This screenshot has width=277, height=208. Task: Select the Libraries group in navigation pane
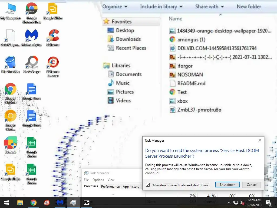coord(117,66)
